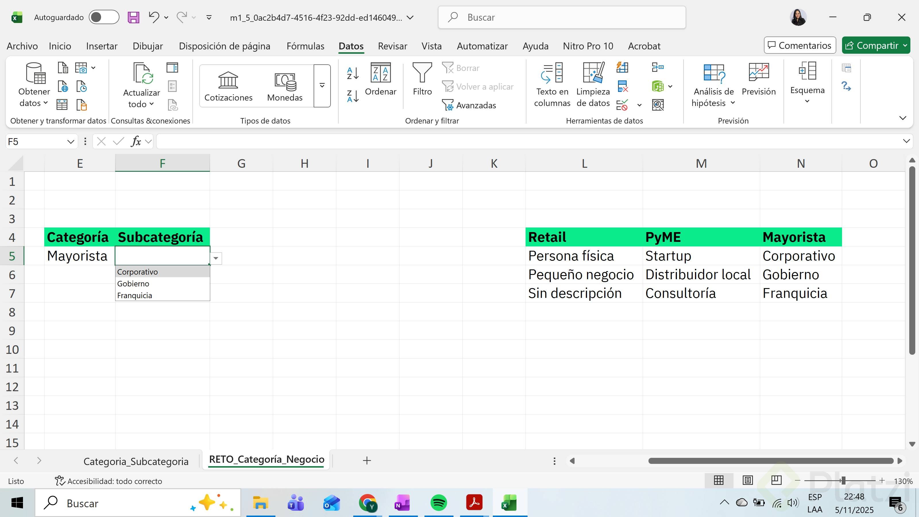Click the Sort A to Z ascending icon

352,73
